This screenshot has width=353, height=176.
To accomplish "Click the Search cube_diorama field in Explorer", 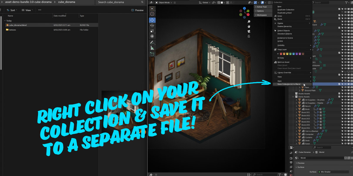I will click(120, 2).
